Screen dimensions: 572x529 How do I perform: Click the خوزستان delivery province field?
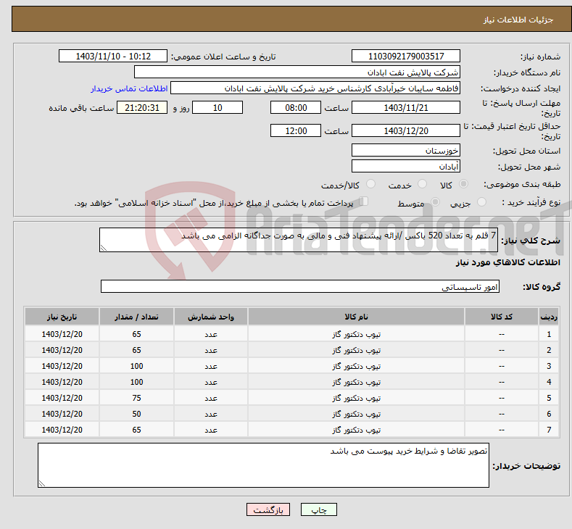click(x=406, y=151)
